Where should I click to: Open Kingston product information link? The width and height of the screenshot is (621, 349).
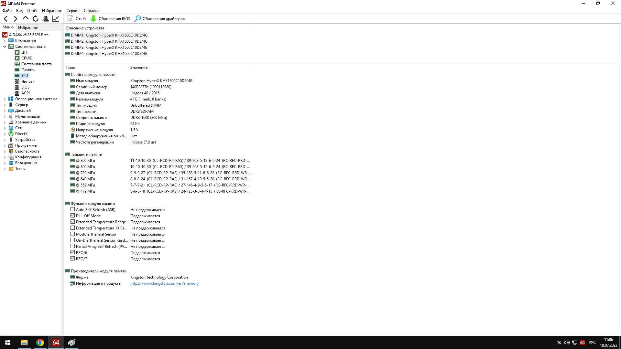click(x=164, y=283)
